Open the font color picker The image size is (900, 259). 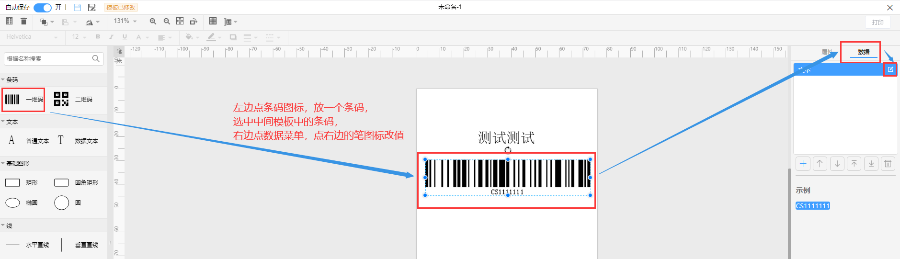142,37
